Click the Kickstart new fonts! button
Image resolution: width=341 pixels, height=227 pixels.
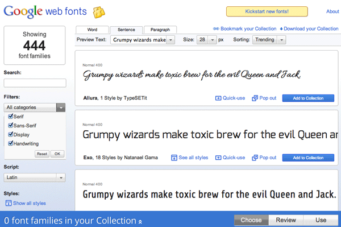click(x=267, y=11)
